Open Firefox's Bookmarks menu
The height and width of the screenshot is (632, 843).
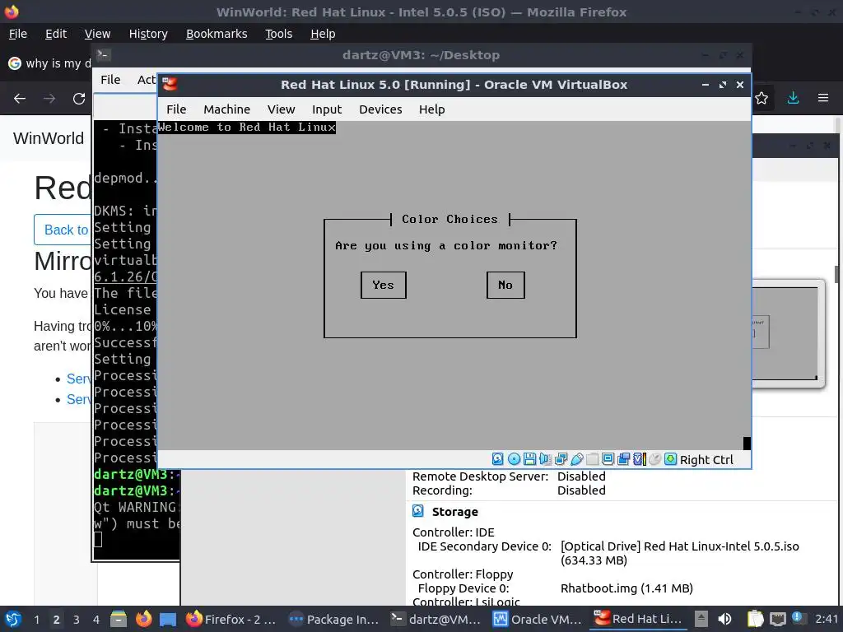tap(217, 34)
